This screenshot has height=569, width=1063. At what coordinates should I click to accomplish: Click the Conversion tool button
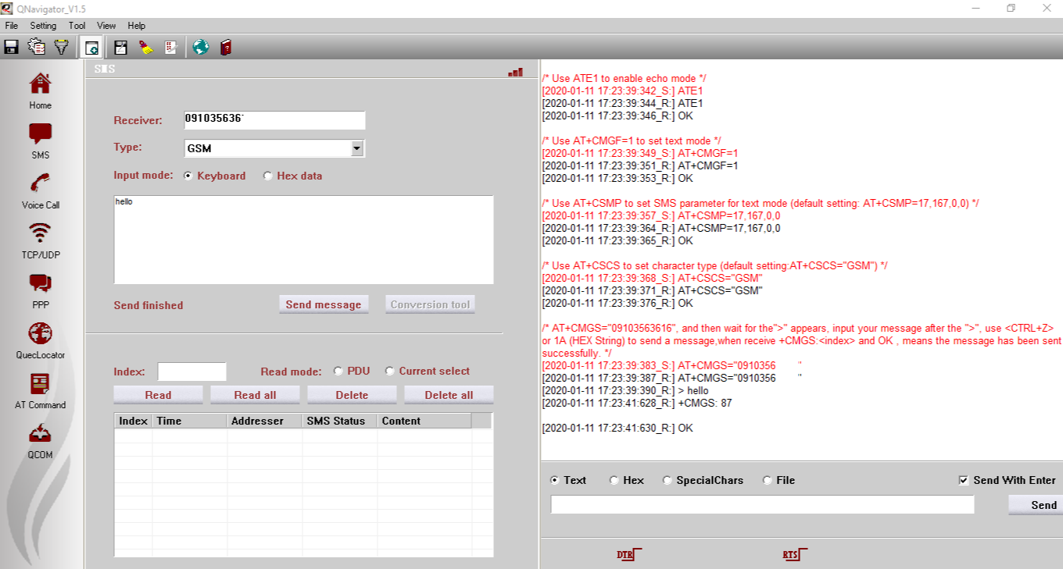(x=430, y=304)
